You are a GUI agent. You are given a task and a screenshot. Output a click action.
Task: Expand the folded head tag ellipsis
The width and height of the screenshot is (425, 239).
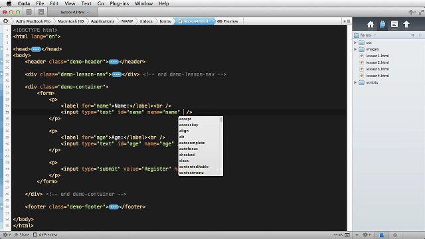(x=36, y=49)
